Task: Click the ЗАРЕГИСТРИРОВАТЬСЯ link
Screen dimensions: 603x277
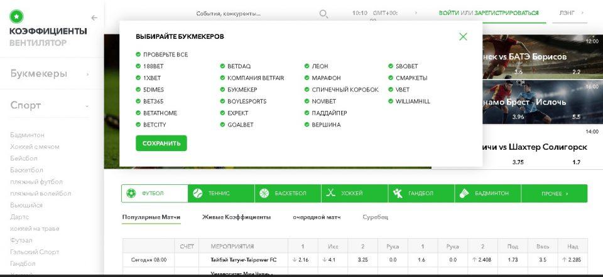Action: [x=506, y=13]
